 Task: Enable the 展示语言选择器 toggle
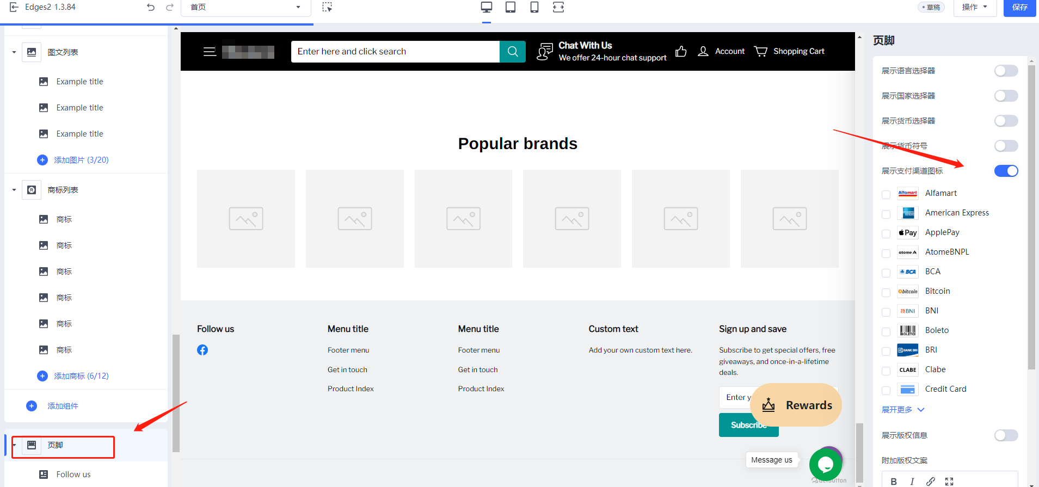coord(1006,71)
